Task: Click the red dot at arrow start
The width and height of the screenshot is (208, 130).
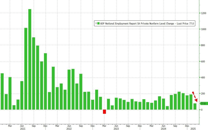Action: tap(193, 92)
